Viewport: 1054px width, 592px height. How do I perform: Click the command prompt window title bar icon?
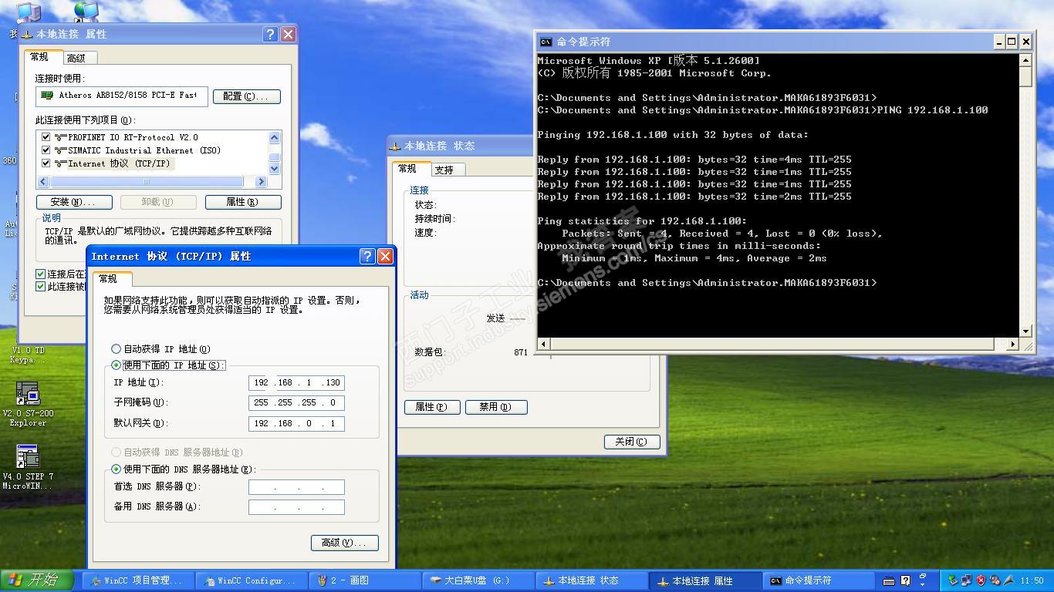tap(546, 42)
